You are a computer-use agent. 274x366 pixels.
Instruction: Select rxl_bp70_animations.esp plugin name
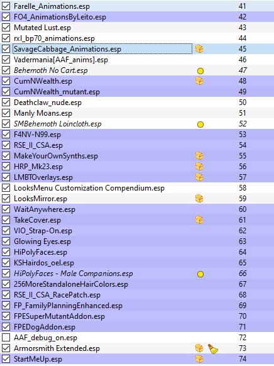click(x=54, y=38)
